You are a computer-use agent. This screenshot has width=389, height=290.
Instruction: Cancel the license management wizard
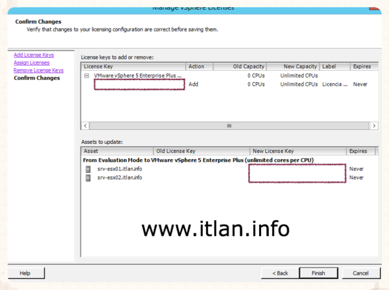[x=361, y=273]
